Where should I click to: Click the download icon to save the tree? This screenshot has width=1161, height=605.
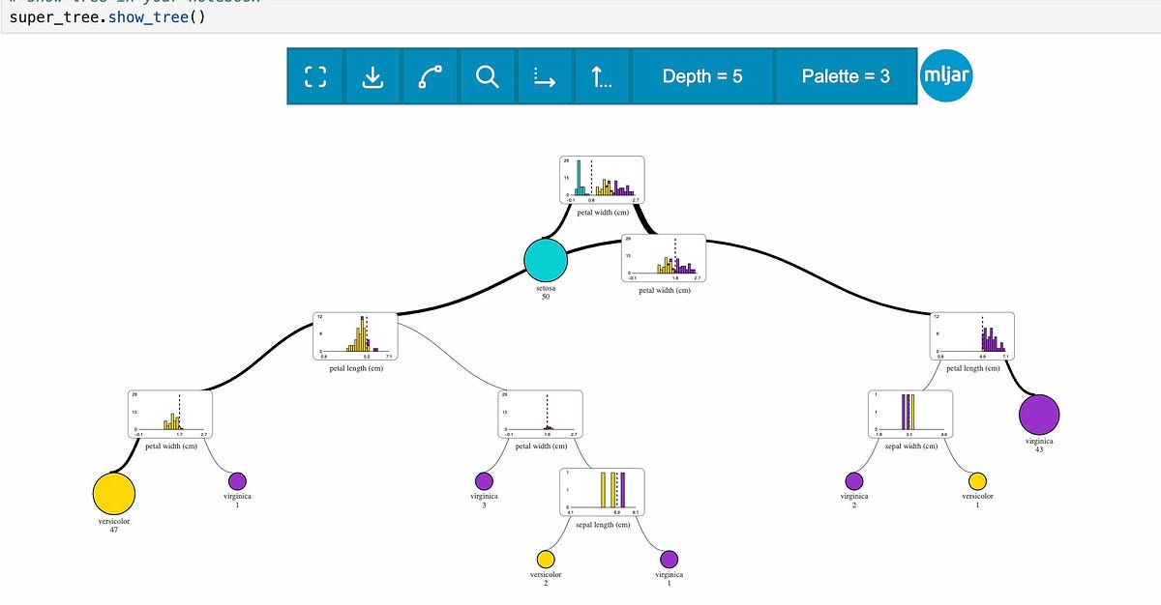[x=373, y=75]
